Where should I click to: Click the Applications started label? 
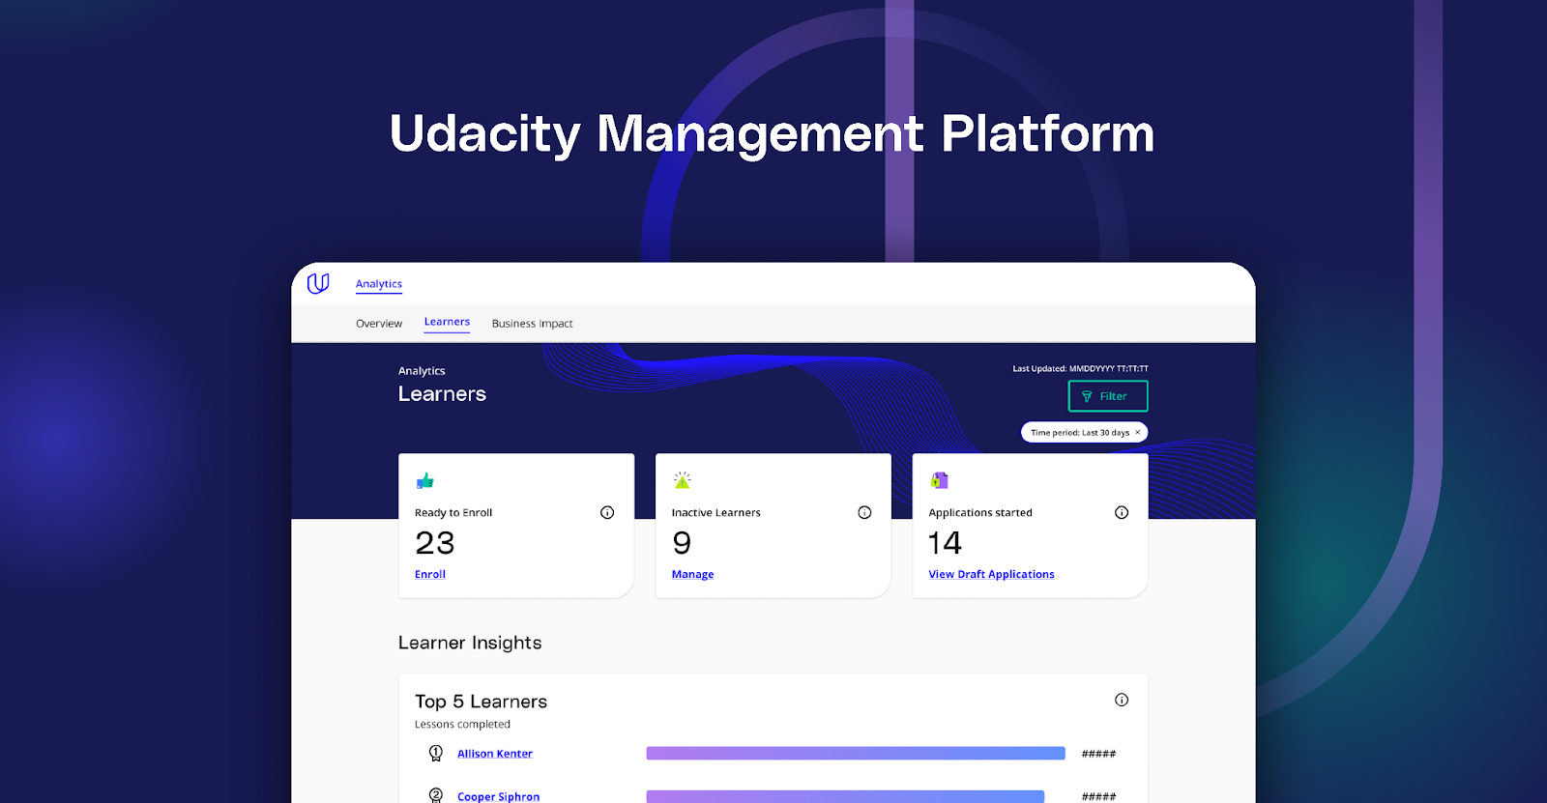(980, 512)
